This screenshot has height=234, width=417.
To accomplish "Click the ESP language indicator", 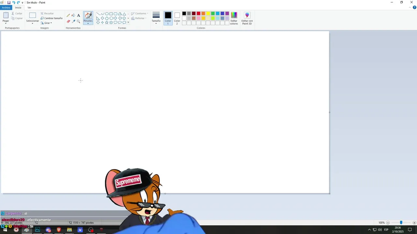I will (386, 230).
